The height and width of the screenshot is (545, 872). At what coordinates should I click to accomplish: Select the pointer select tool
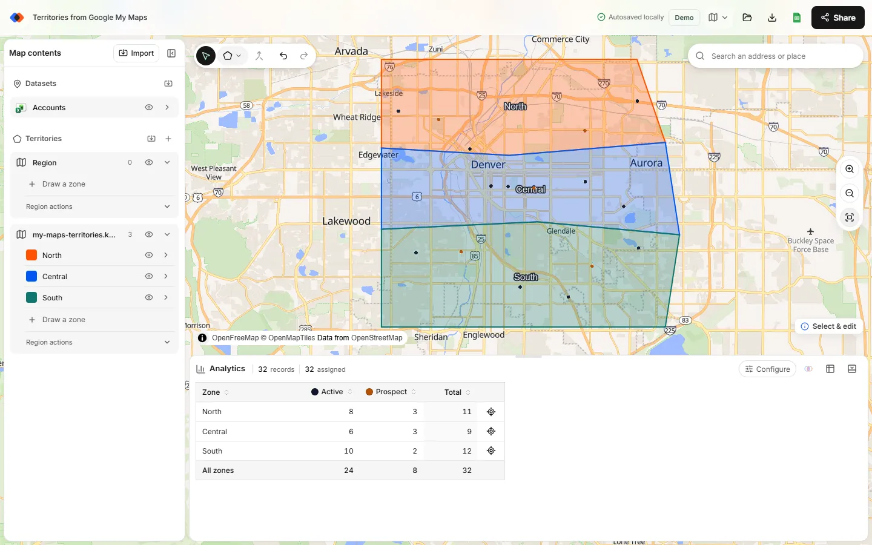point(206,56)
